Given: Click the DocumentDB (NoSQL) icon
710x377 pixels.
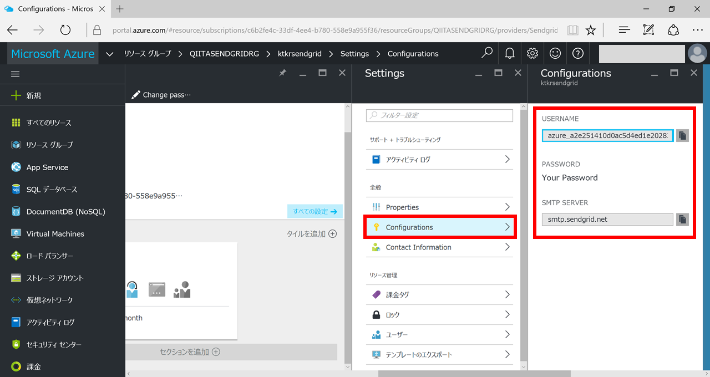Looking at the screenshot, I should [16, 211].
